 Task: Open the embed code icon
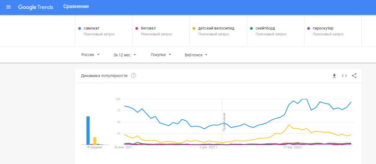click(x=344, y=76)
